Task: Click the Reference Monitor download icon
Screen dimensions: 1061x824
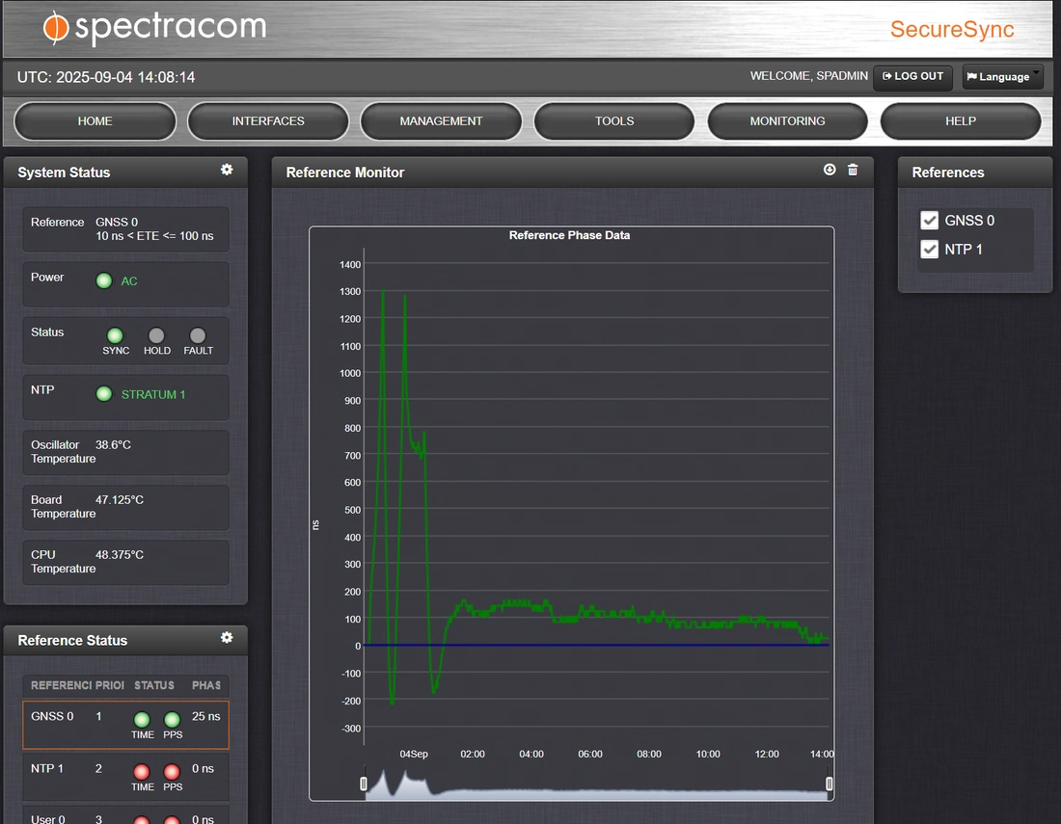Action: pos(830,170)
